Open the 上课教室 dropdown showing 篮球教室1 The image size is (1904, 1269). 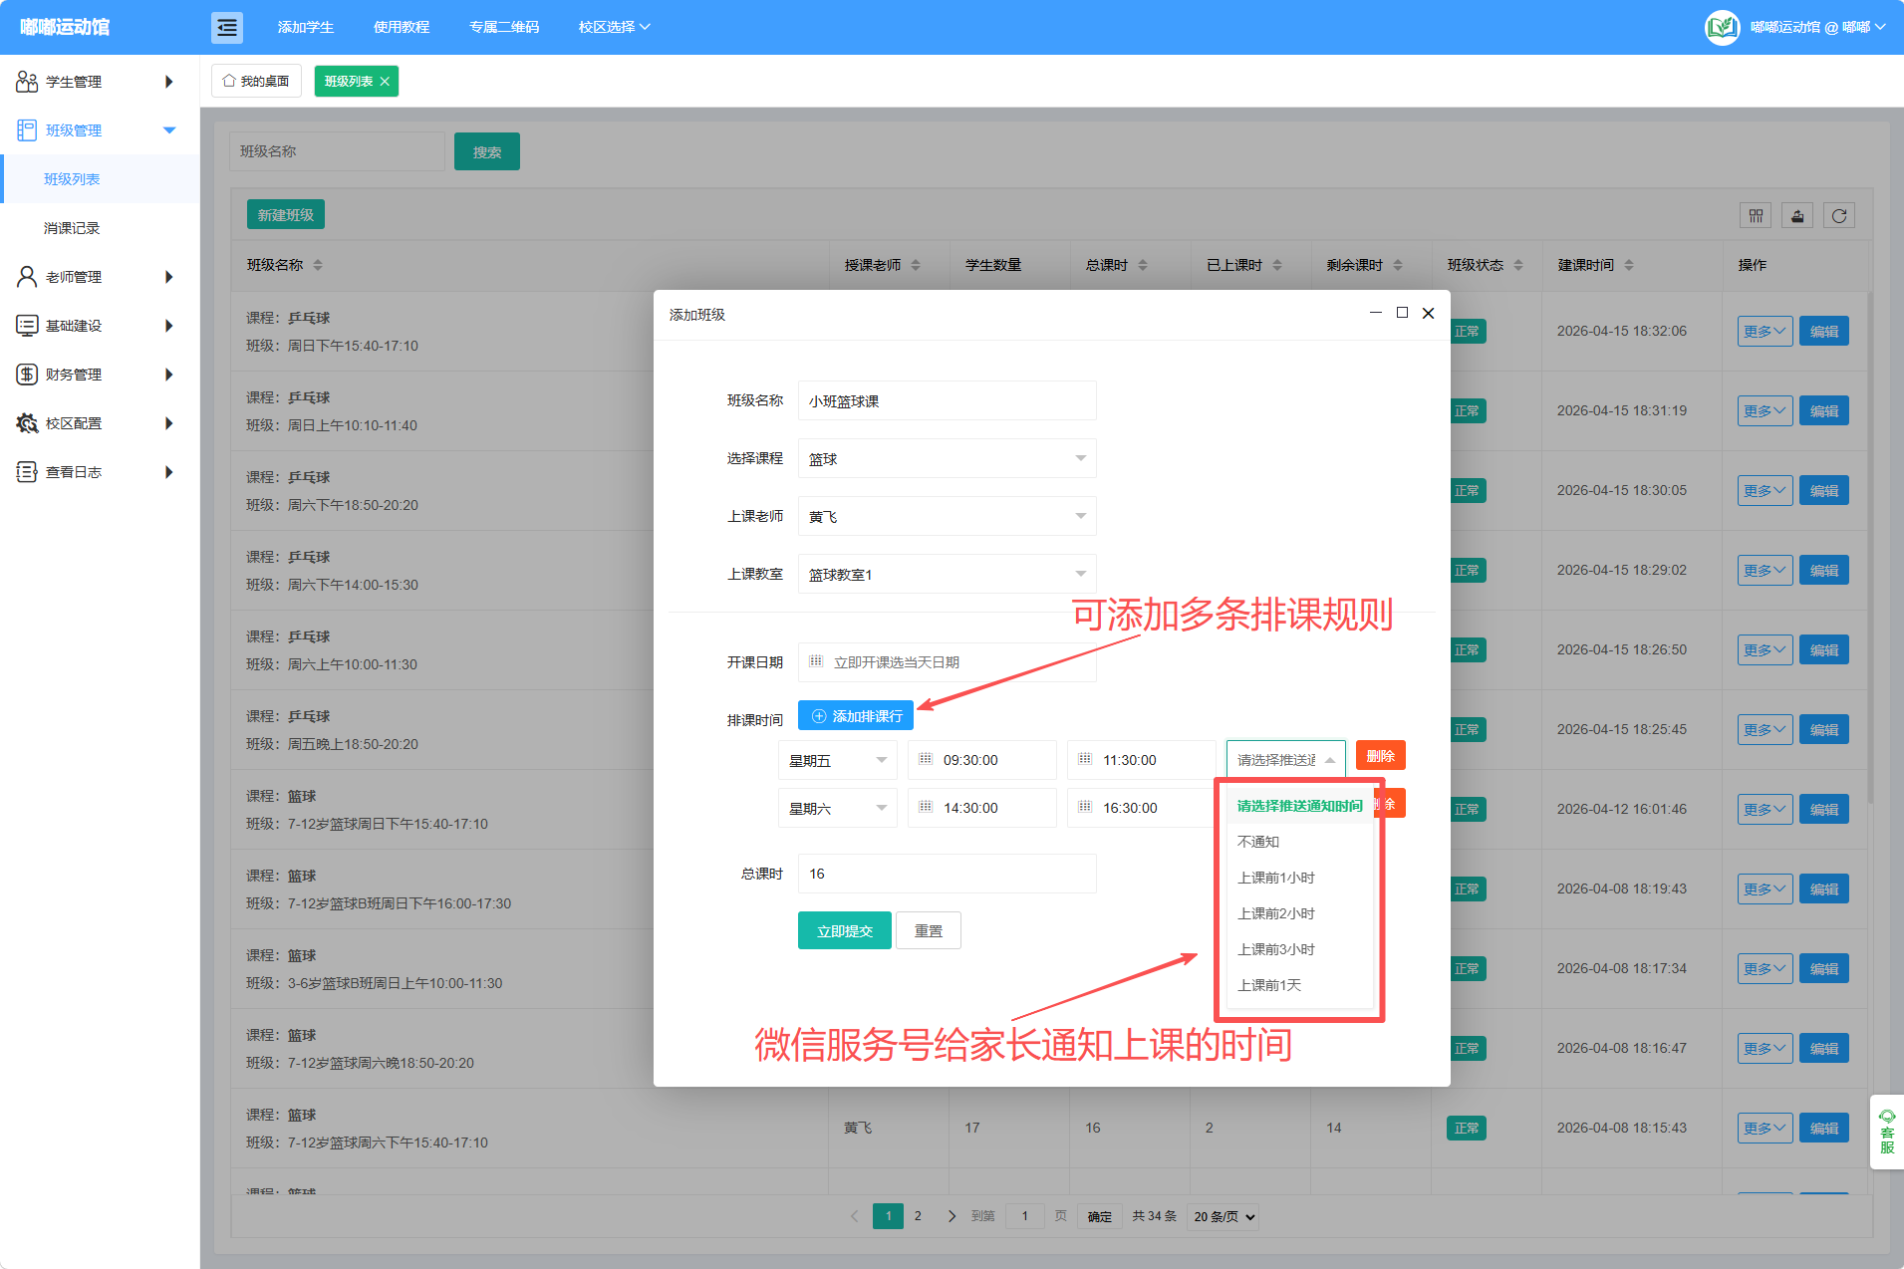tap(948, 574)
